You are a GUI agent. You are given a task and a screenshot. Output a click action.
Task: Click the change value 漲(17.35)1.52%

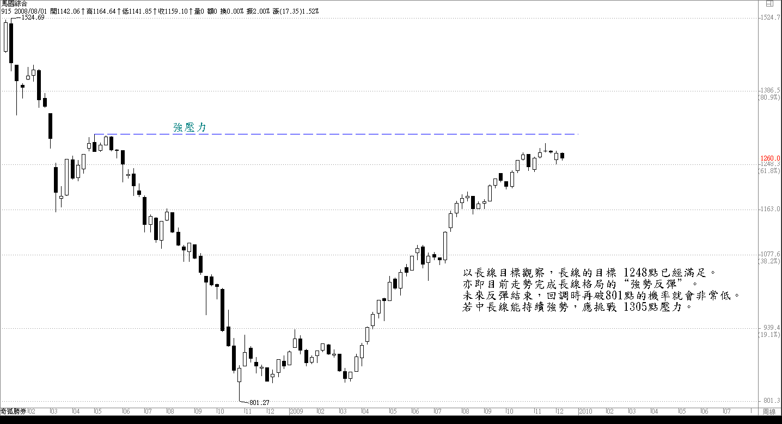click(x=296, y=11)
